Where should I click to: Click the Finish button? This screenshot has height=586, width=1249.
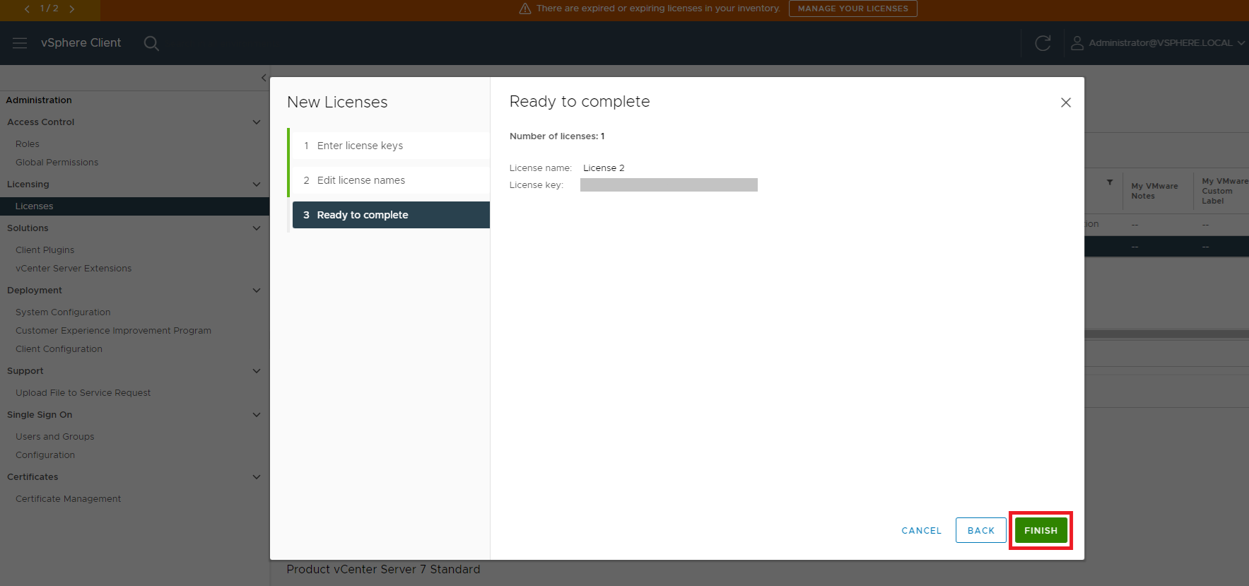click(1040, 530)
